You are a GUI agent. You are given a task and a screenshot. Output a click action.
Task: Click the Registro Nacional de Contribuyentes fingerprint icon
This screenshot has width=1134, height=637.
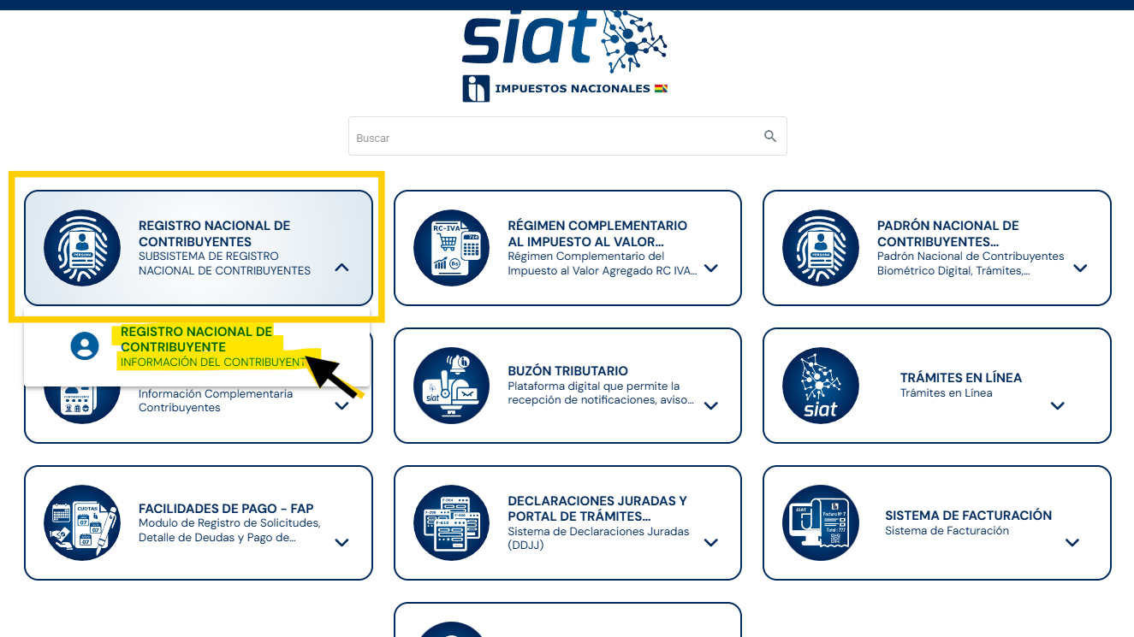tap(82, 247)
